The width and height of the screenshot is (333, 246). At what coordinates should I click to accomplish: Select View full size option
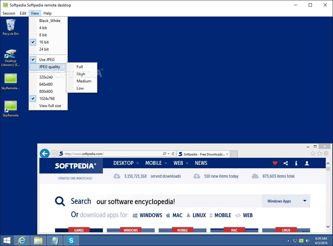(48, 105)
